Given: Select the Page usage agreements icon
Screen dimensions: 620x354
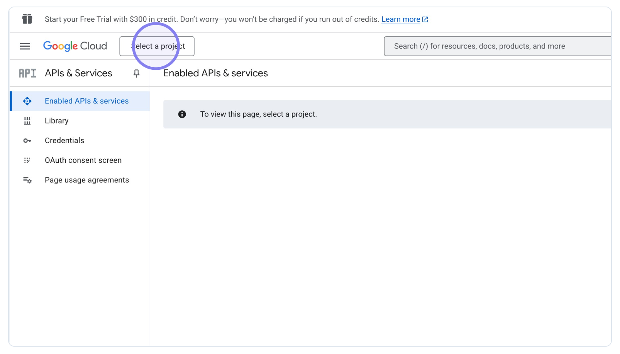Looking at the screenshot, I should (27, 180).
